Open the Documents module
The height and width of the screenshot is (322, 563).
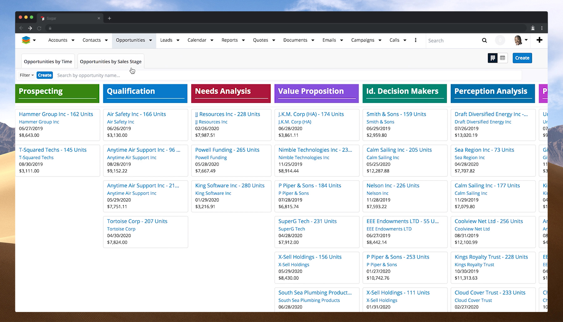click(x=295, y=40)
